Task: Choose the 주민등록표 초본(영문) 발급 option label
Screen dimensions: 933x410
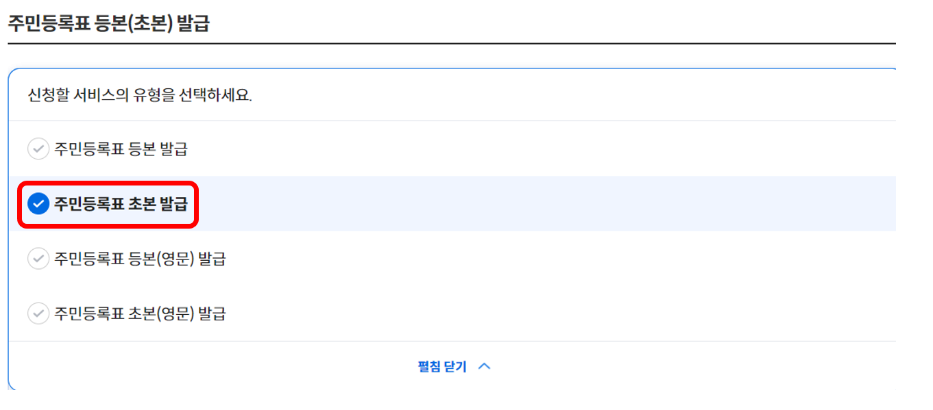Action: (140, 313)
